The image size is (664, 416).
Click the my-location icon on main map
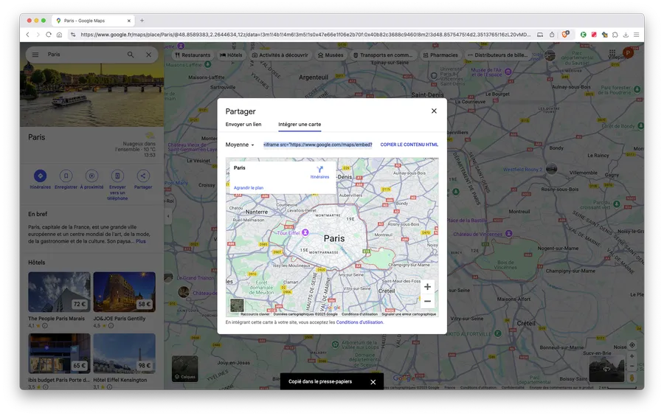point(632,345)
